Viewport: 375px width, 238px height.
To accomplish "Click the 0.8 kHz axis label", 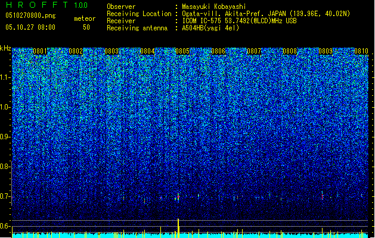I will pyautogui.click(x=5, y=167).
